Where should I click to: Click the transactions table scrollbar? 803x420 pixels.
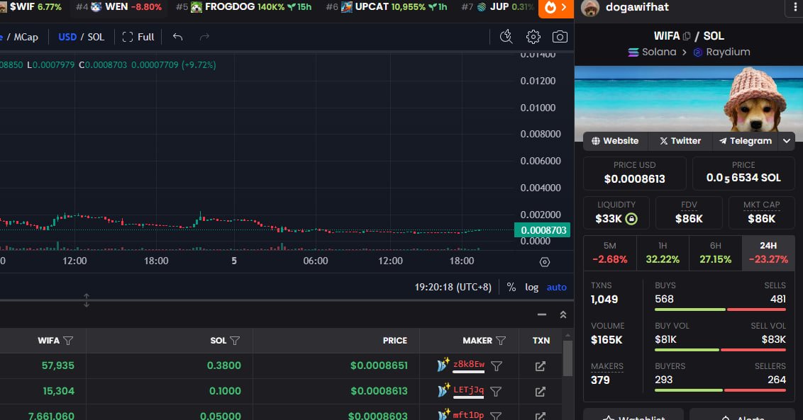[567, 358]
